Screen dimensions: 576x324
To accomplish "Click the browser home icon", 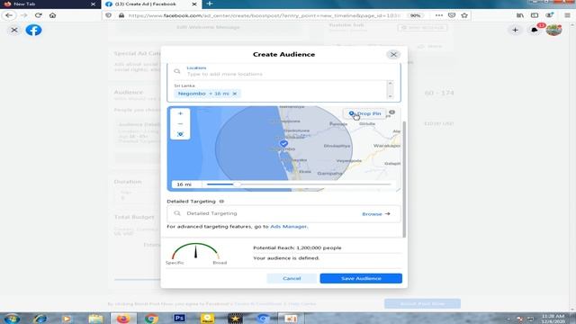I will pyautogui.click(x=52, y=15).
